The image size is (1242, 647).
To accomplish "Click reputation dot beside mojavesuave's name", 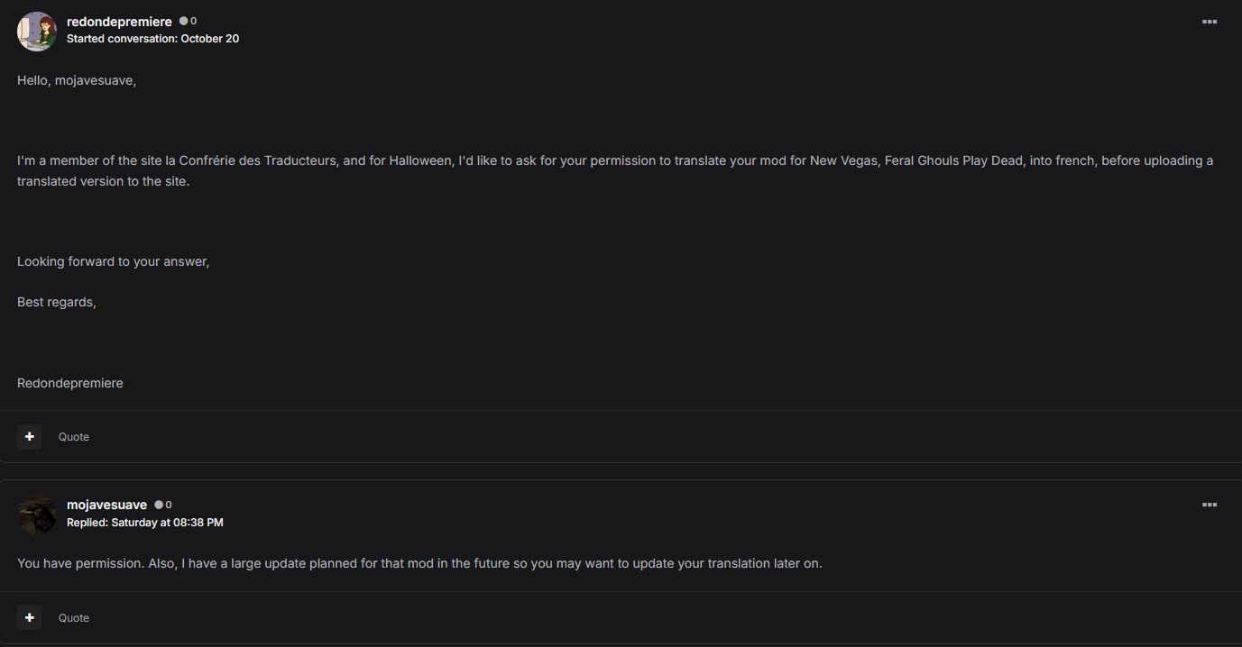I will (159, 505).
